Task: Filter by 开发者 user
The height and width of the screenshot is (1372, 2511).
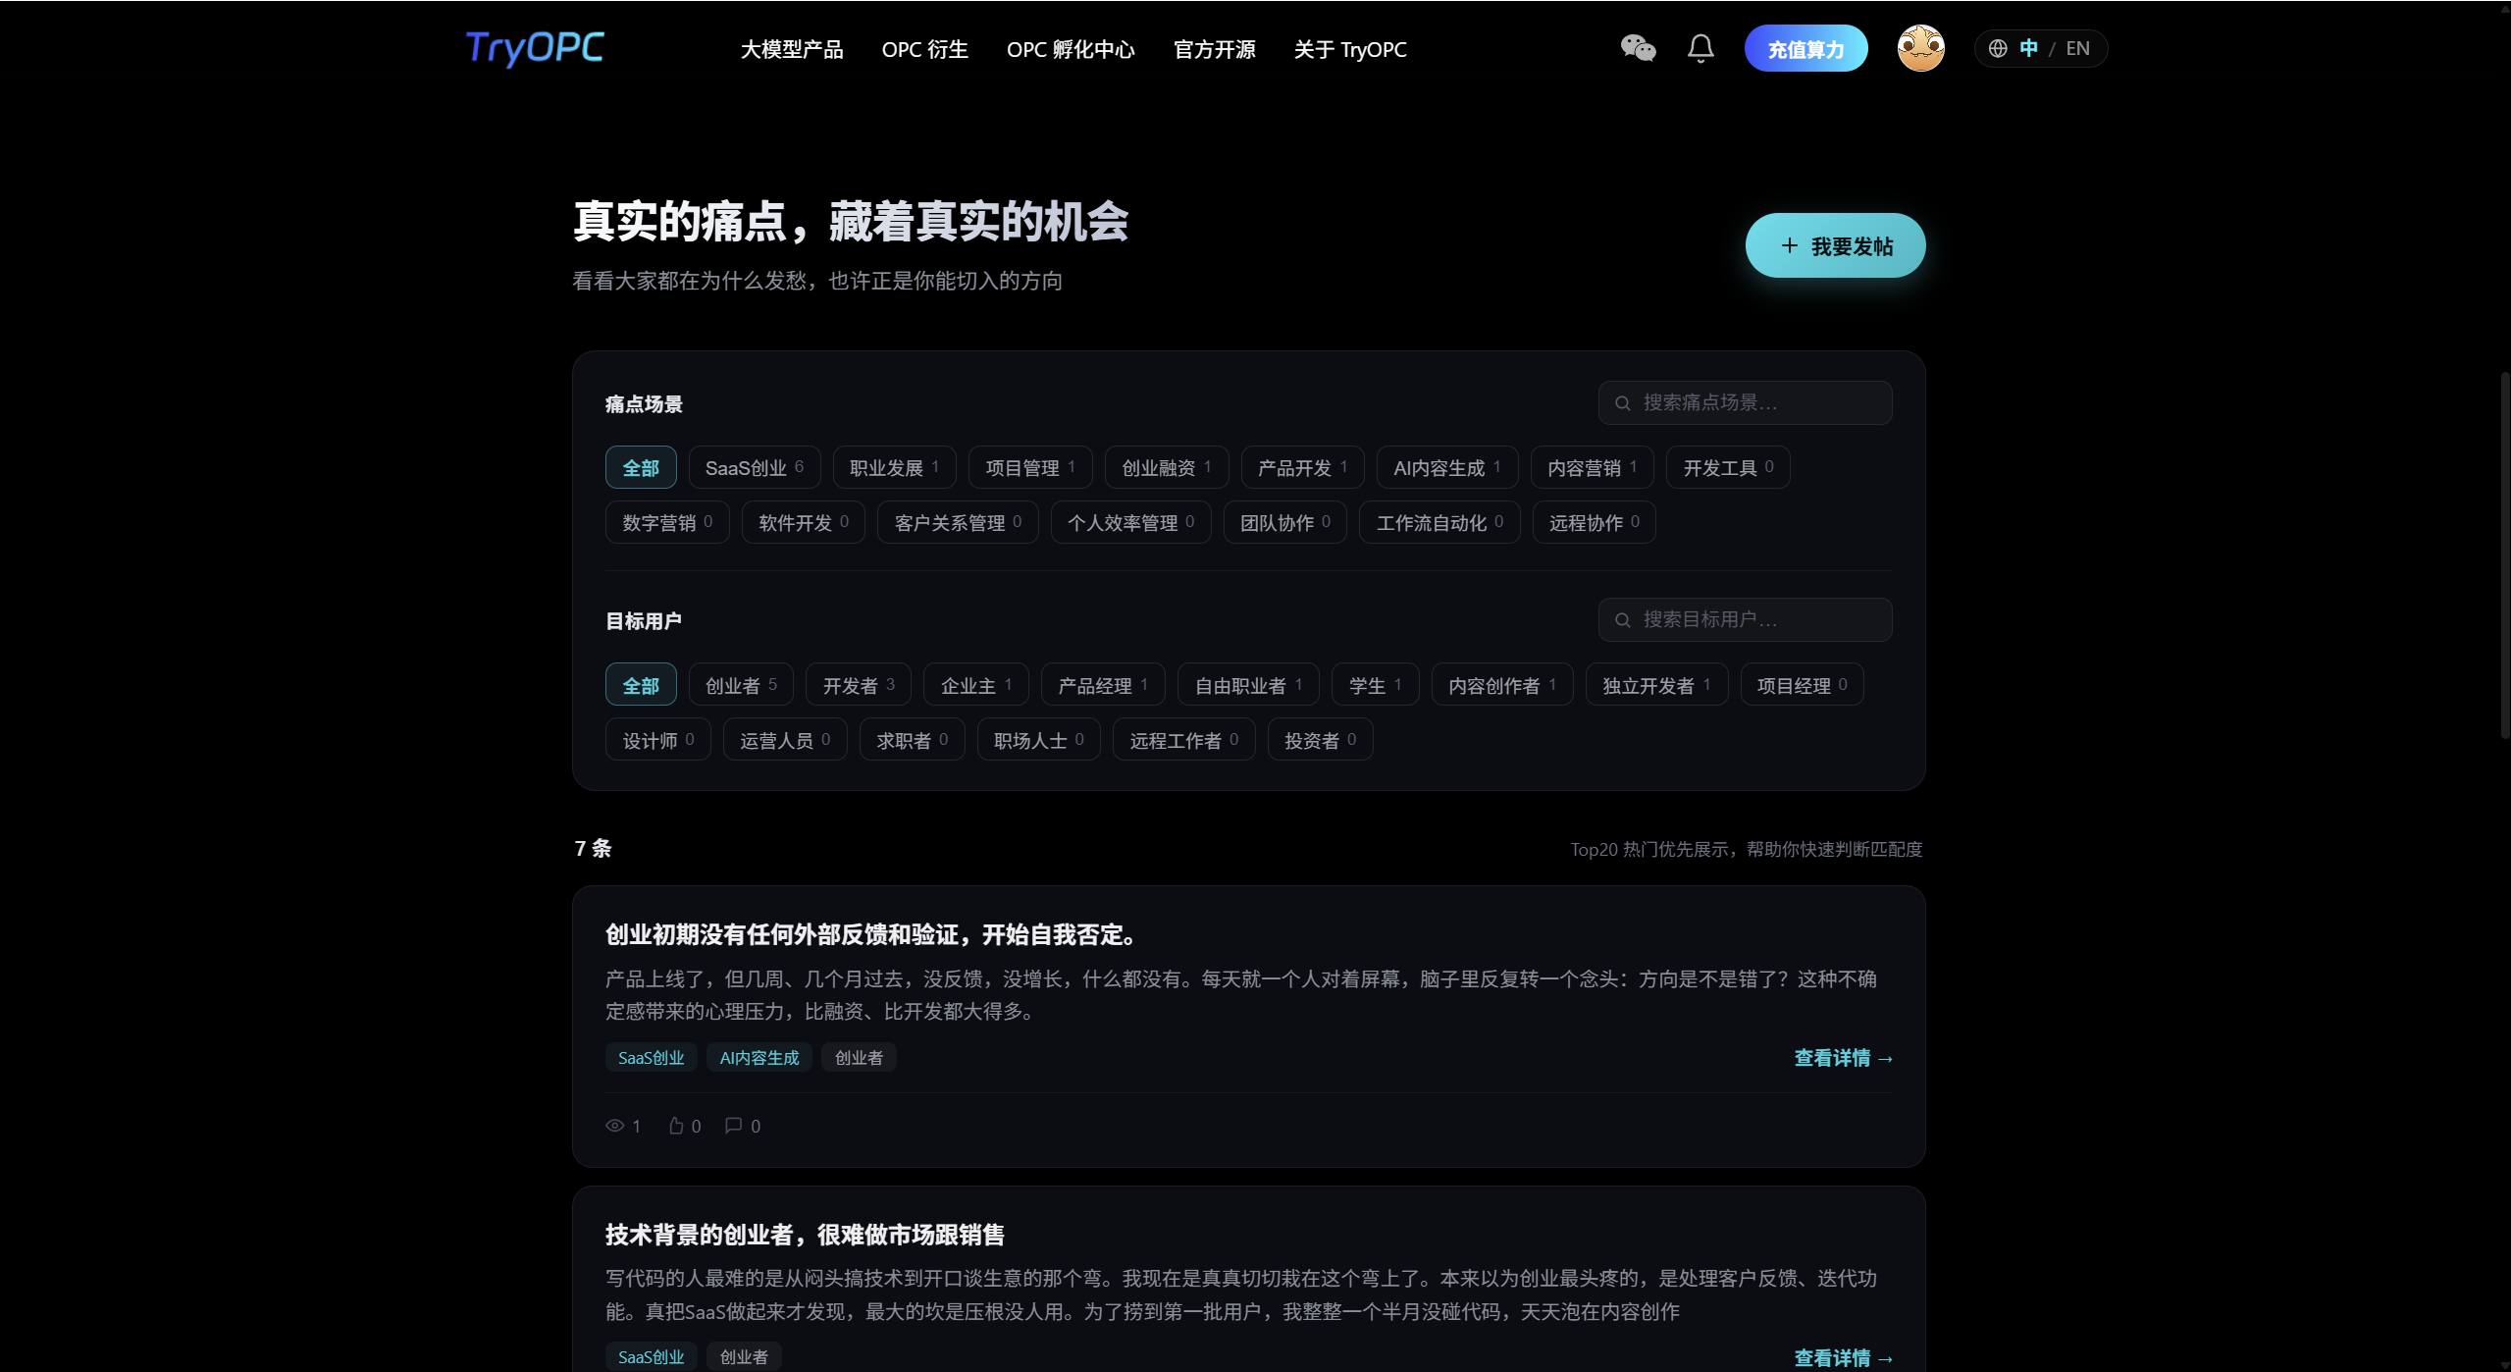Action: point(859,685)
